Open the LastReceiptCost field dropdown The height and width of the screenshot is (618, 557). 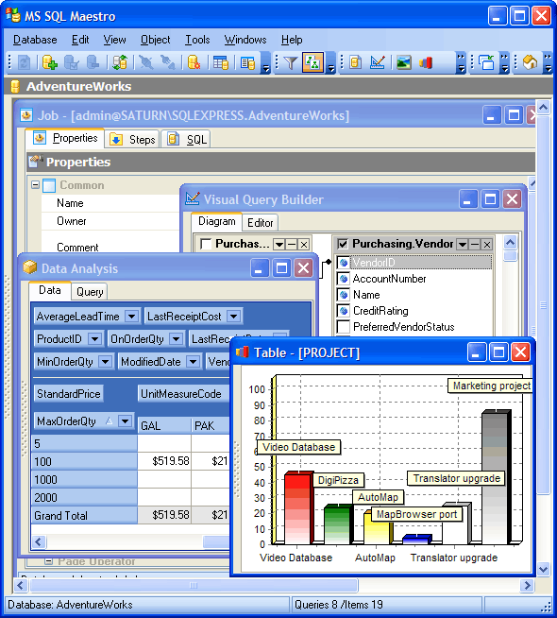tap(234, 317)
